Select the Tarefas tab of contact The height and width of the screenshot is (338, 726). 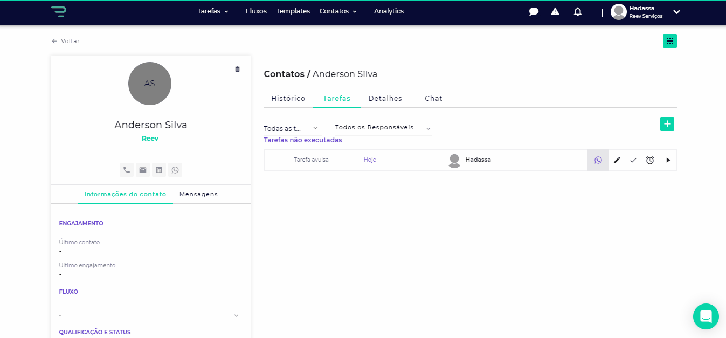(x=337, y=99)
